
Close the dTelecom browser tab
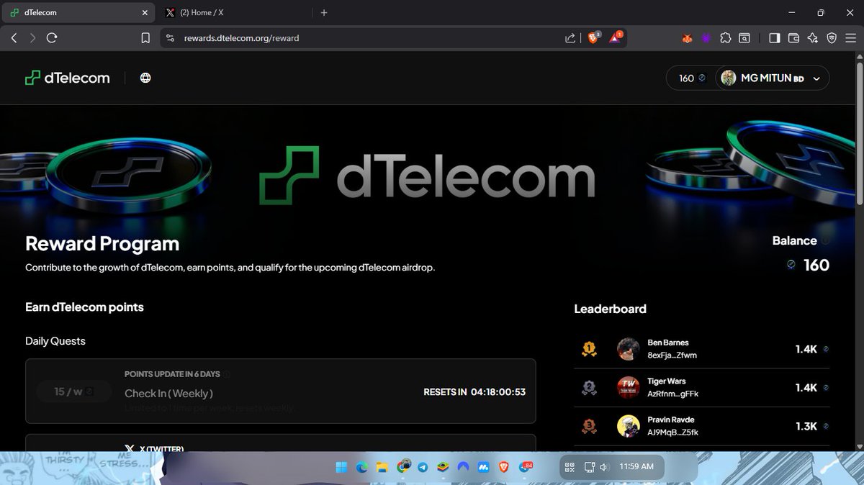click(x=145, y=12)
